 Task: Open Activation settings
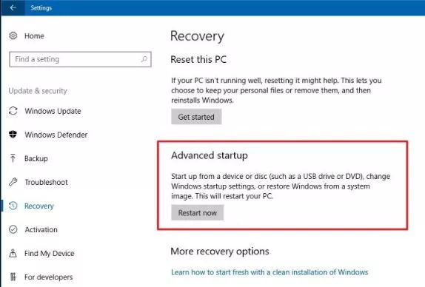(x=41, y=229)
